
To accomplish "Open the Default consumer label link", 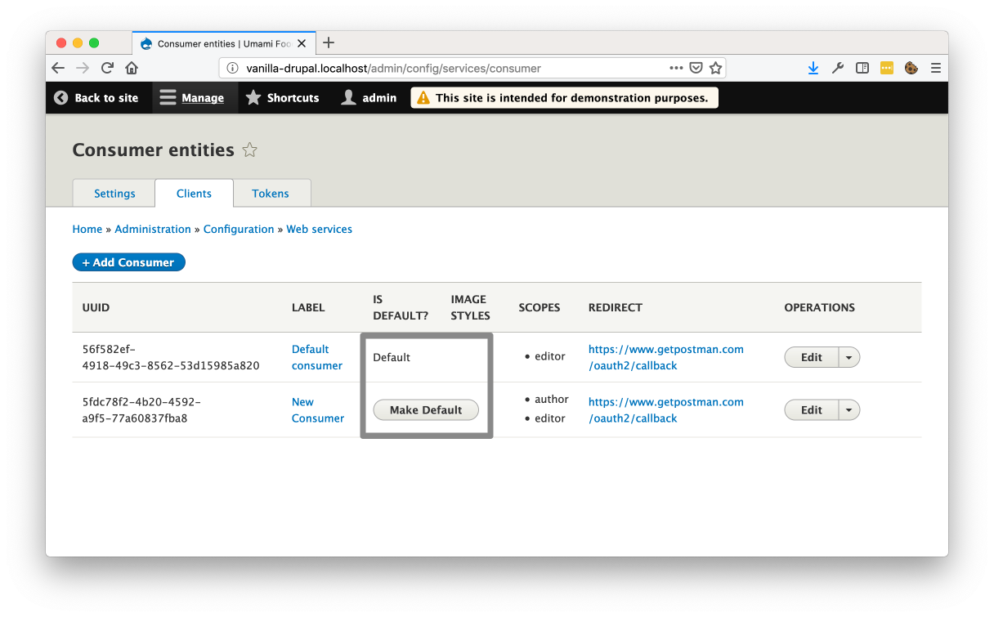I will click(317, 357).
